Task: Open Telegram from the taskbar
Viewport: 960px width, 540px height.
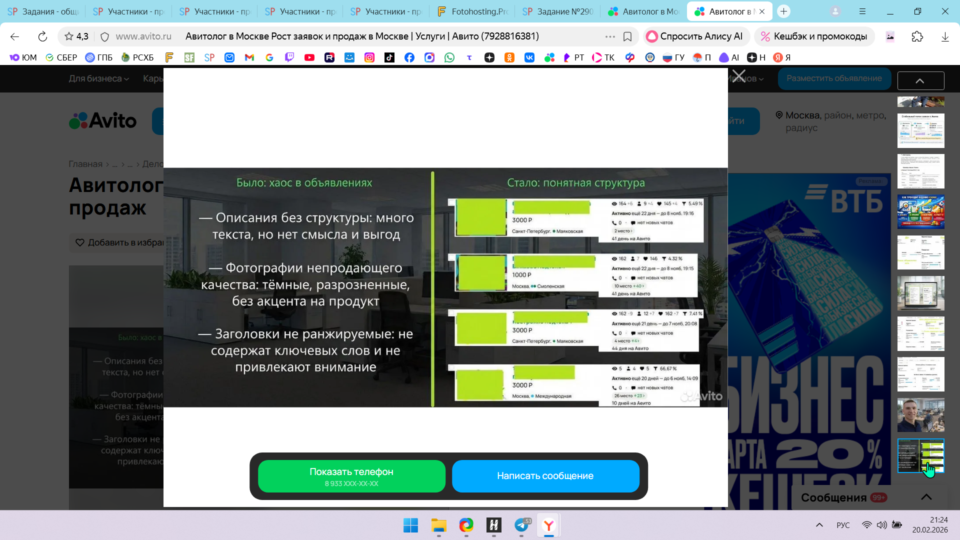Action: pyautogui.click(x=521, y=525)
